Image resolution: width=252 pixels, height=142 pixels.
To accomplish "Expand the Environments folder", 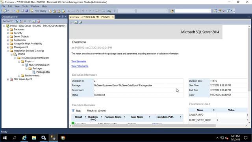I will 19,75.
